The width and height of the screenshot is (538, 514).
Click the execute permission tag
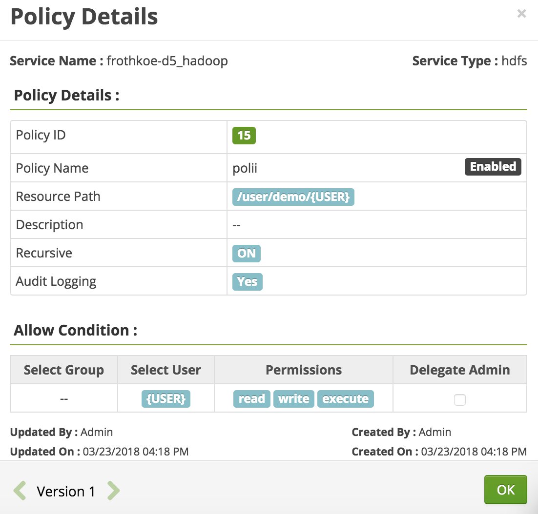click(345, 399)
